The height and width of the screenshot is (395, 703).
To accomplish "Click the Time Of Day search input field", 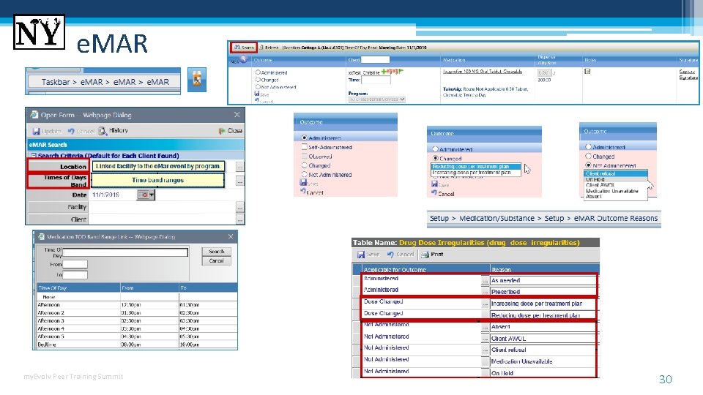I will [x=125, y=252].
